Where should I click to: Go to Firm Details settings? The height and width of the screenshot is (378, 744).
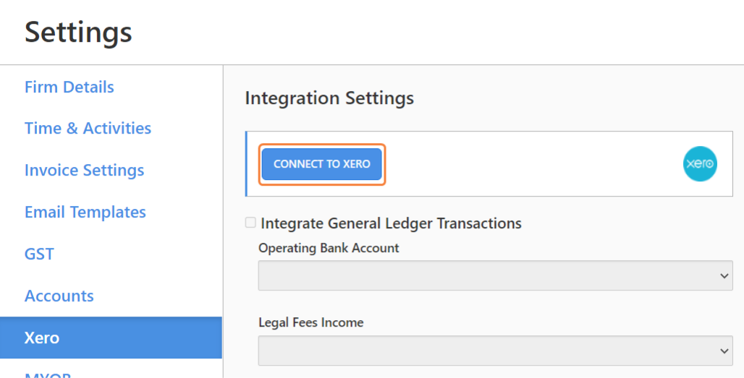69,87
